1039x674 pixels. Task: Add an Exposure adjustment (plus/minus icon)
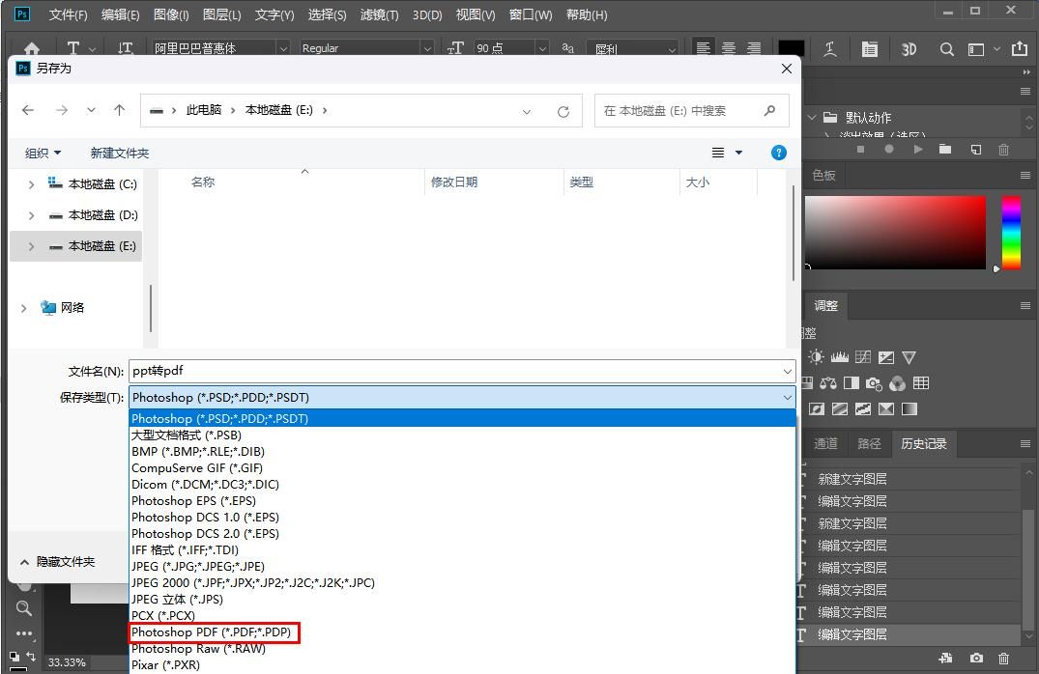(886, 357)
